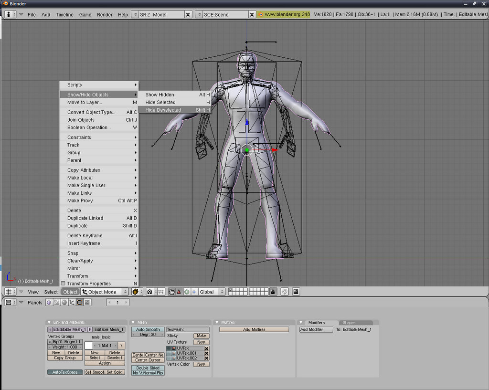
Task: Click the Add Multires button
Action: [x=254, y=329]
